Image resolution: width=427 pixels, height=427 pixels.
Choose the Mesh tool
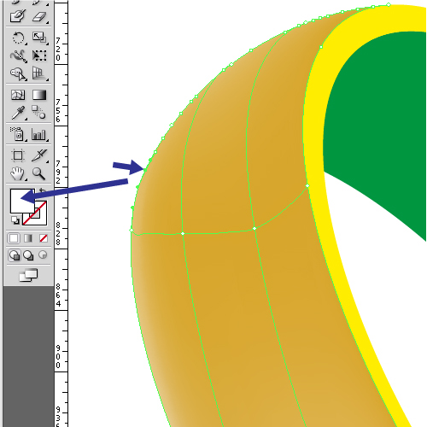click(x=18, y=95)
